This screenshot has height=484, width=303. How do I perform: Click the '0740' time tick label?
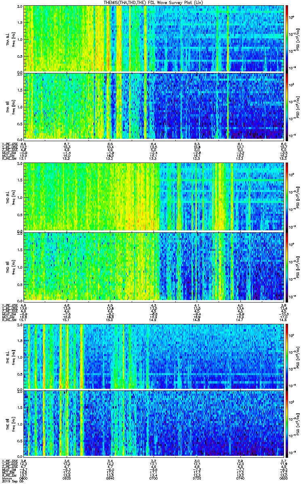click(x=240, y=478)
